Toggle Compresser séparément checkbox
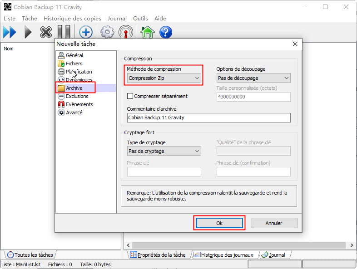The image size is (357, 269). [x=130, y=96]
